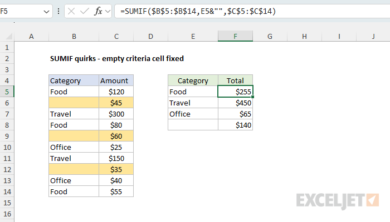The width and height of the screenshot is (390, 222).
Task: Click 'Travel' in row 7 of column B
Action: pos(74,114)
